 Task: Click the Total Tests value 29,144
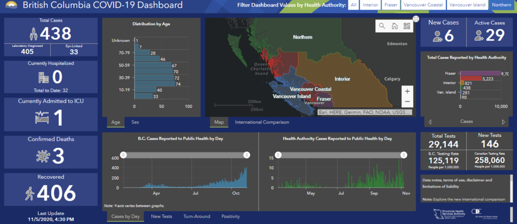(x=443, y=144)
